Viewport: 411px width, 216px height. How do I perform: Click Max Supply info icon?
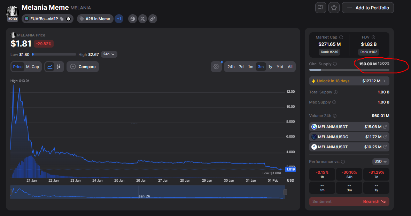point(334,102)
